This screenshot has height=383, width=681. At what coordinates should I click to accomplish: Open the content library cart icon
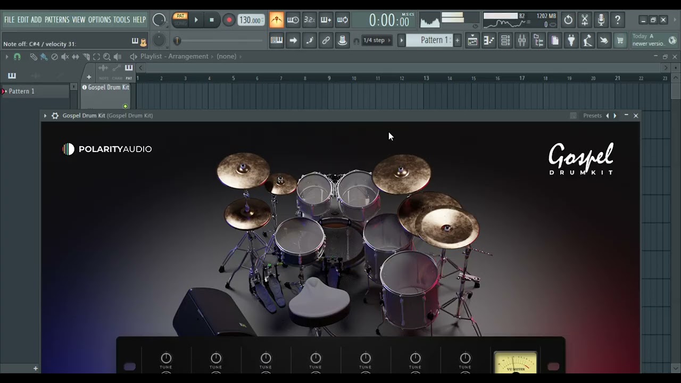620,40
